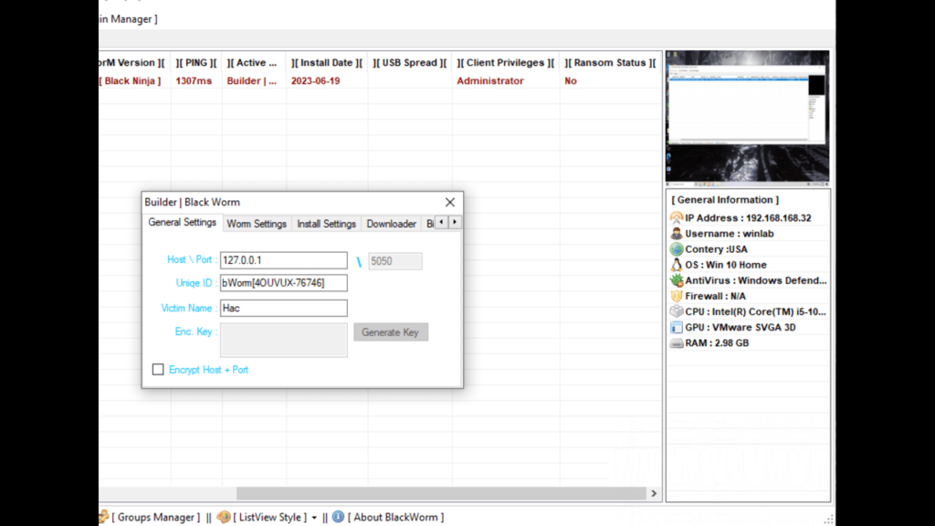This screenshot has height=526, width=935.
Task: Select the Username person icon
Action: 677,233
